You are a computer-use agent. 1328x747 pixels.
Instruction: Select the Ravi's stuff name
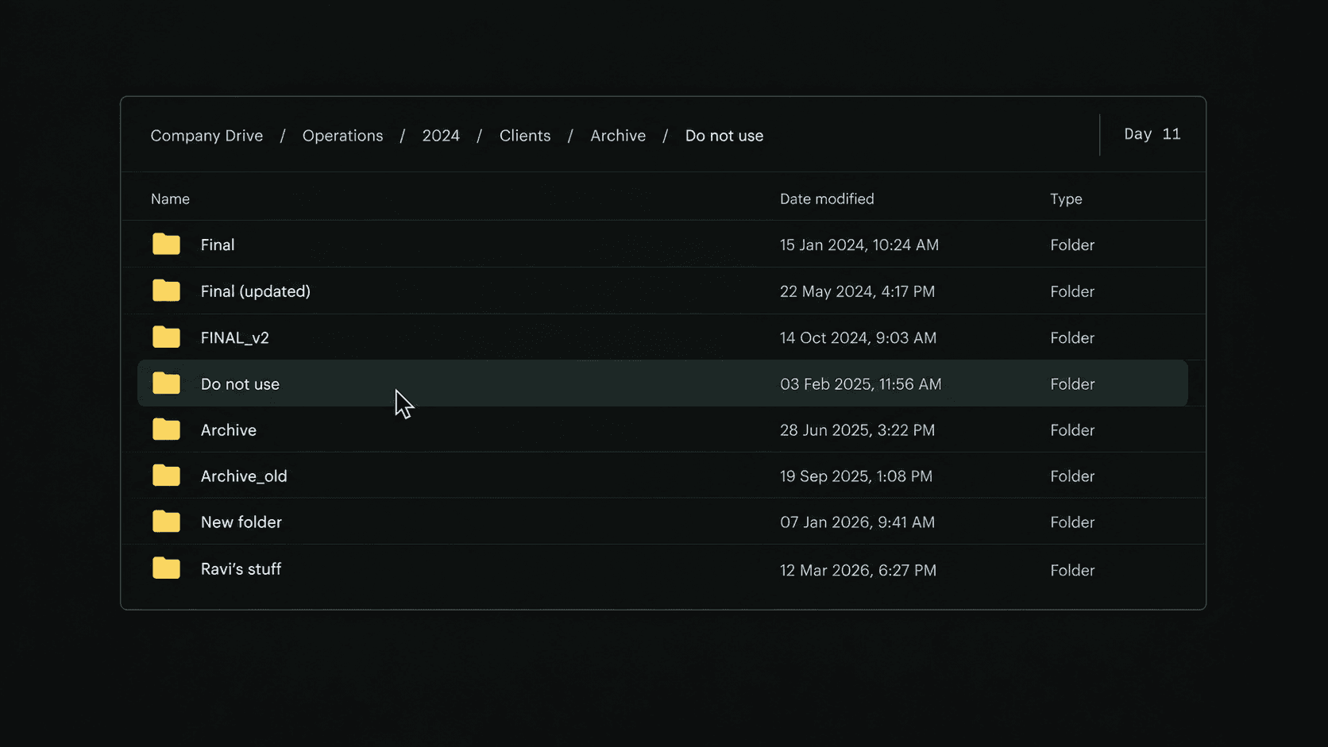(x=241, y=569)
